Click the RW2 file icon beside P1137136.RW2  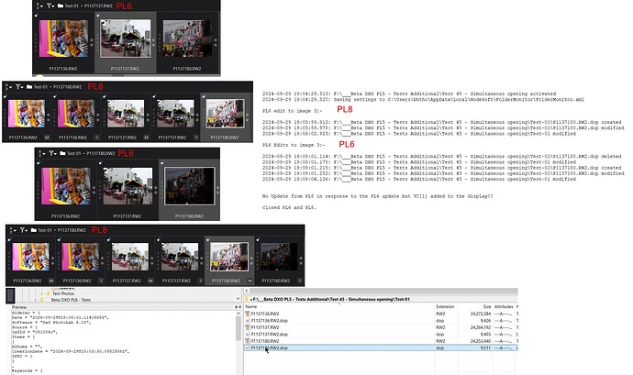pyautogui.click(x=248, y=314)
